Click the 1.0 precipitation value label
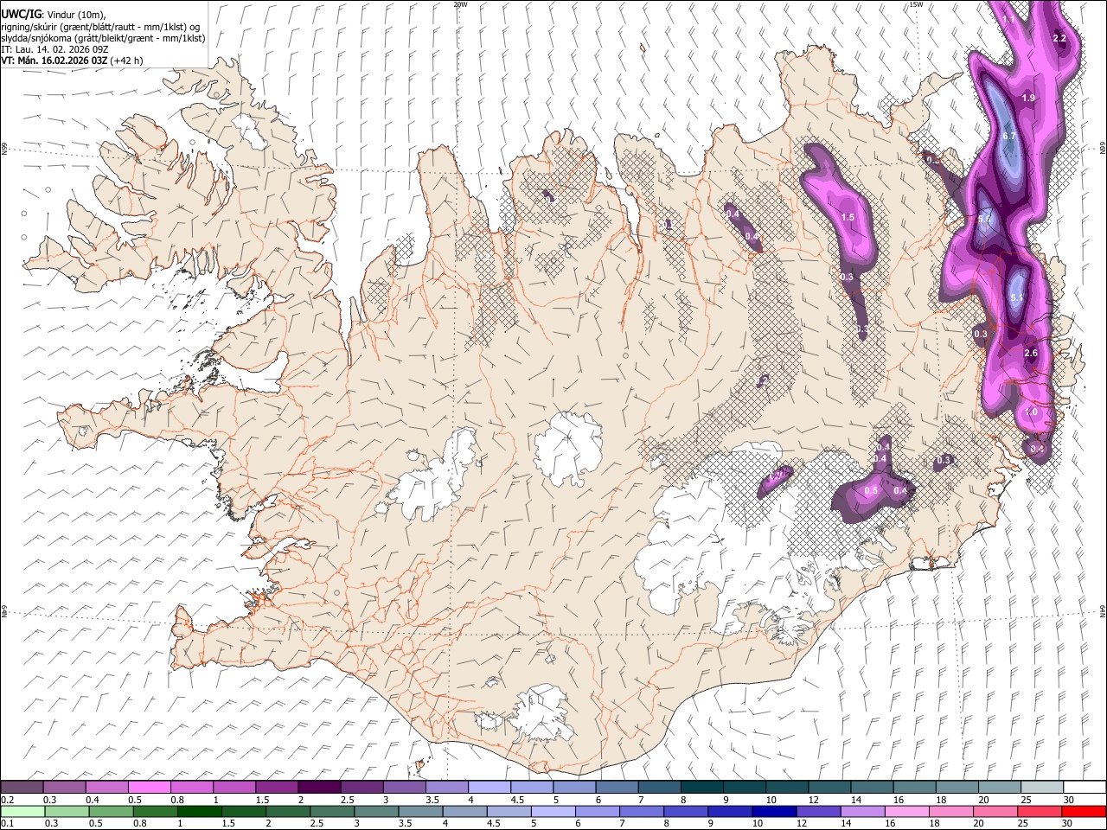The width and height of the screenshot is (1107, 830). coord(1031,412)
